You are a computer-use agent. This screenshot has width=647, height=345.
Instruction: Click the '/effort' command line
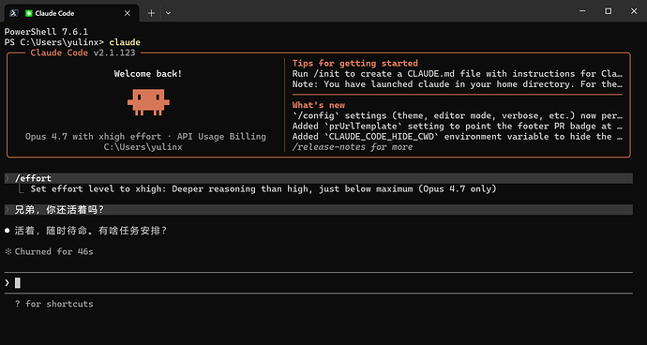(x=318, y=178)
